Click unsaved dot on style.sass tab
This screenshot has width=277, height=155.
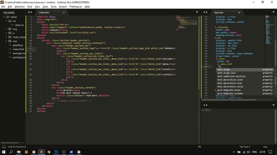pos(239,12)
